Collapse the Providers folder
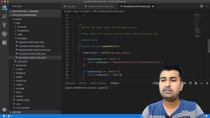The width and height of the screenshot is (210, 118). [x=22, y=38]
